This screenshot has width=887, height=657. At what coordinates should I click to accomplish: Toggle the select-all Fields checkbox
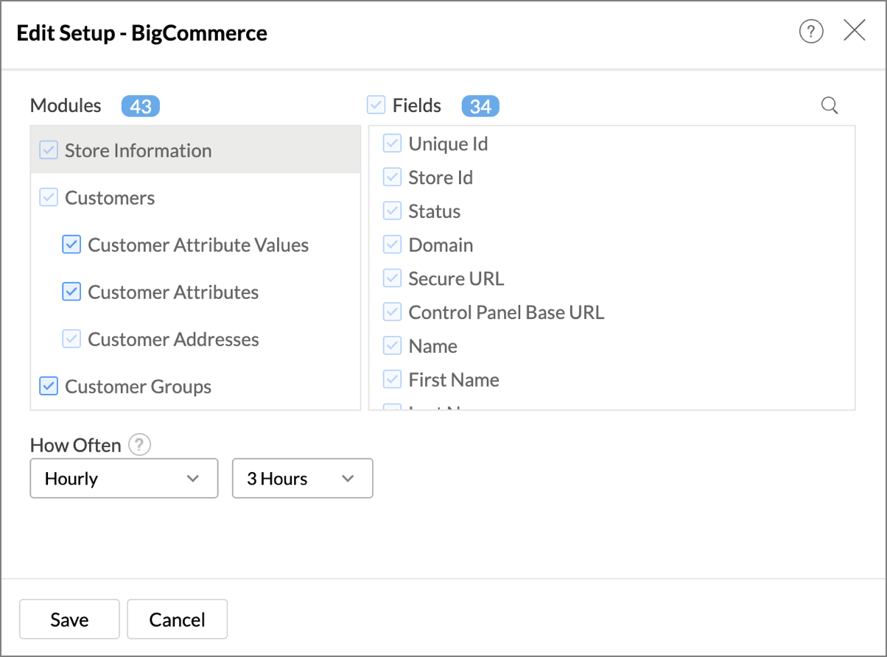click(x=376, y=106)
